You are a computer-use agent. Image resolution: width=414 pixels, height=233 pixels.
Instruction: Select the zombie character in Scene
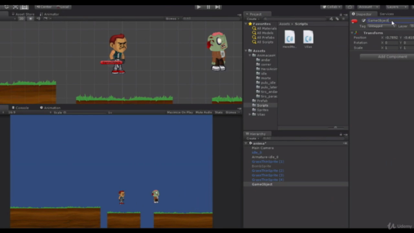coord(217,52)
